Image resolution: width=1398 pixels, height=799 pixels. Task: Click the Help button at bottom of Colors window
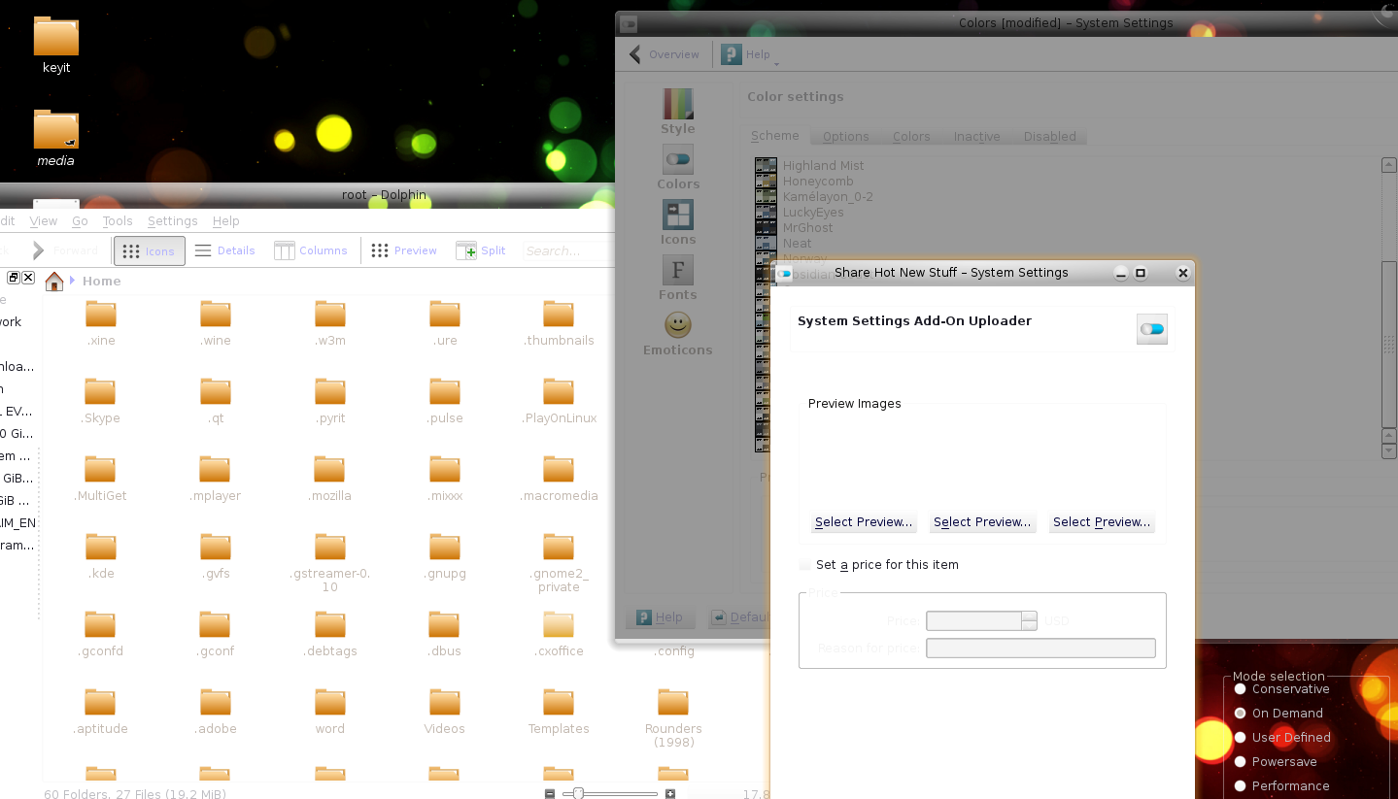click(x=660, y=617)
